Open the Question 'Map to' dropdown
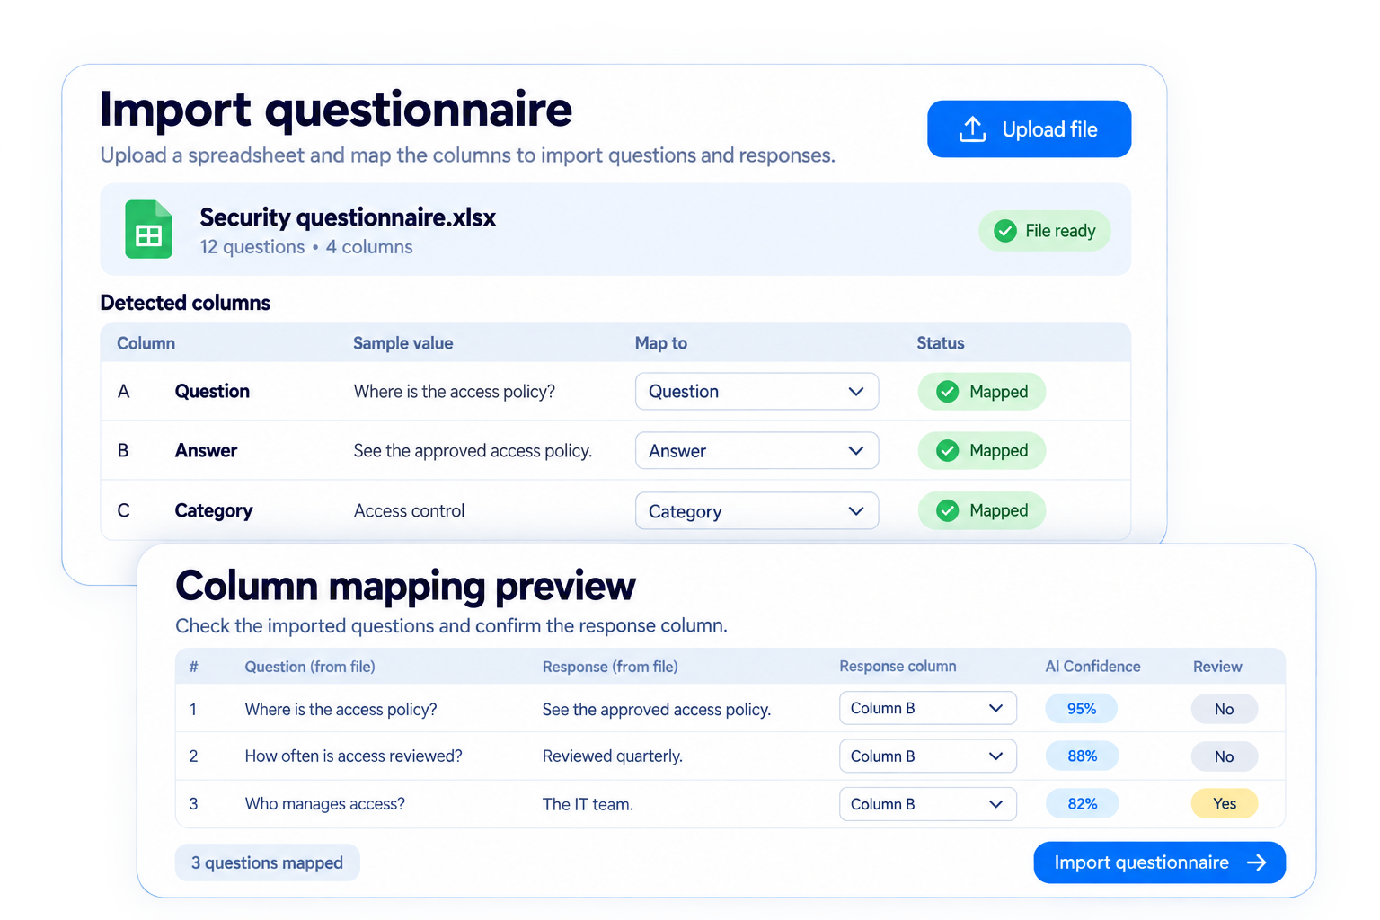This screenshot has height=920, width=1380. pos(756,392)
